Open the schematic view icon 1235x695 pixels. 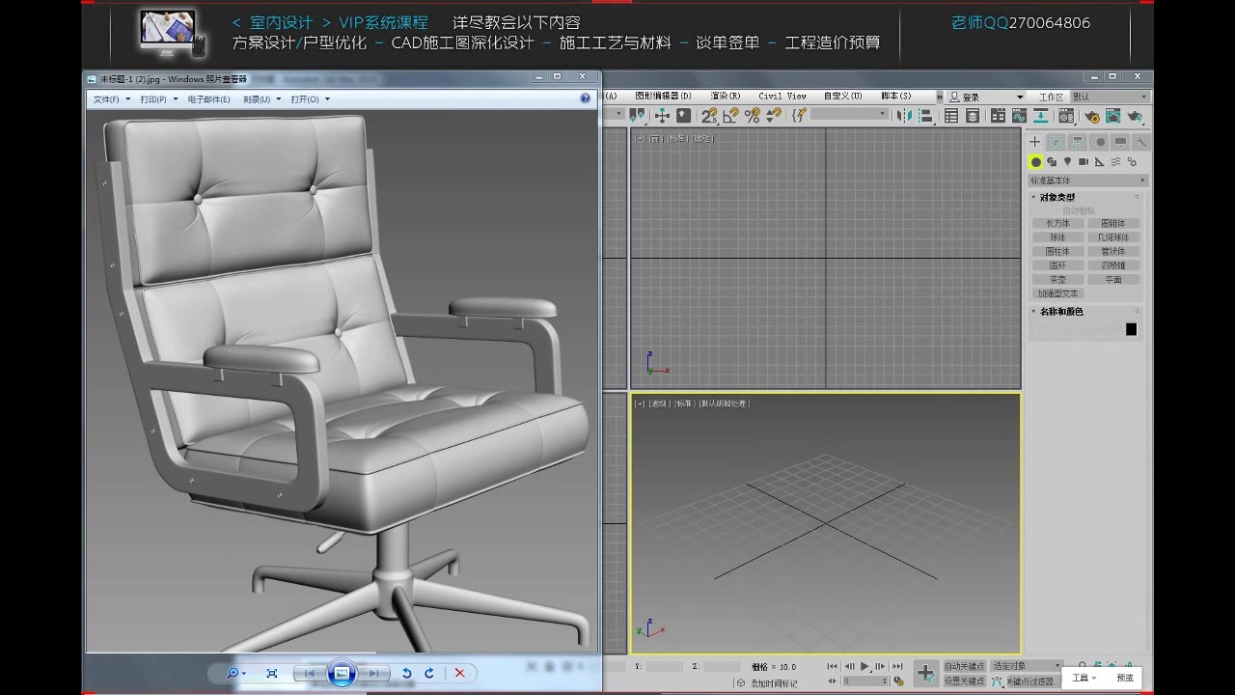click(1041, 115)
